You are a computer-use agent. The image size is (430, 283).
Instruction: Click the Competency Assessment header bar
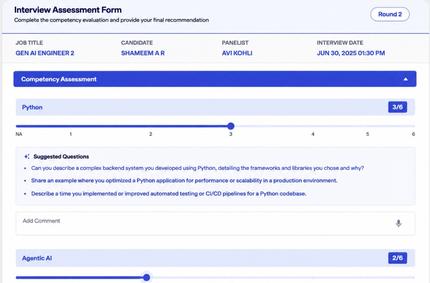click(x=215, y=79)
